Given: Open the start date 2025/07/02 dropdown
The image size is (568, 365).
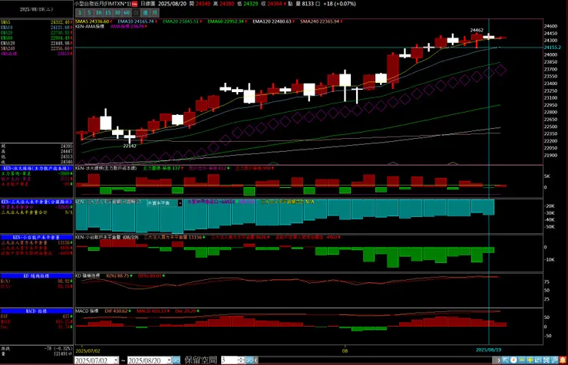Looking at the screenshot, I should pos(116,360).
